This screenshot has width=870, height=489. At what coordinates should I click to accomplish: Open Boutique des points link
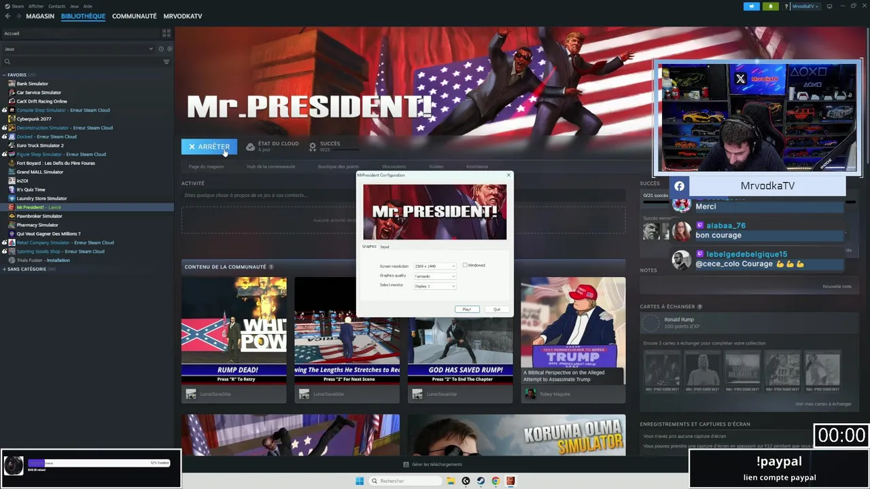(x=338, y=166)
